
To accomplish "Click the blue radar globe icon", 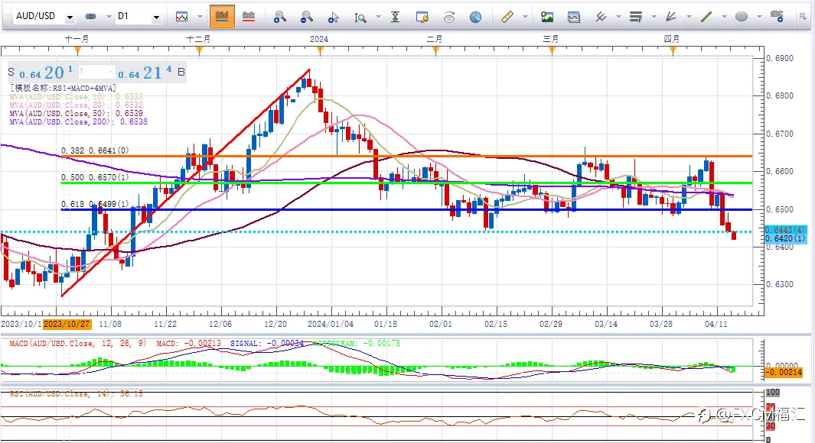I will (x=475, y=17).
